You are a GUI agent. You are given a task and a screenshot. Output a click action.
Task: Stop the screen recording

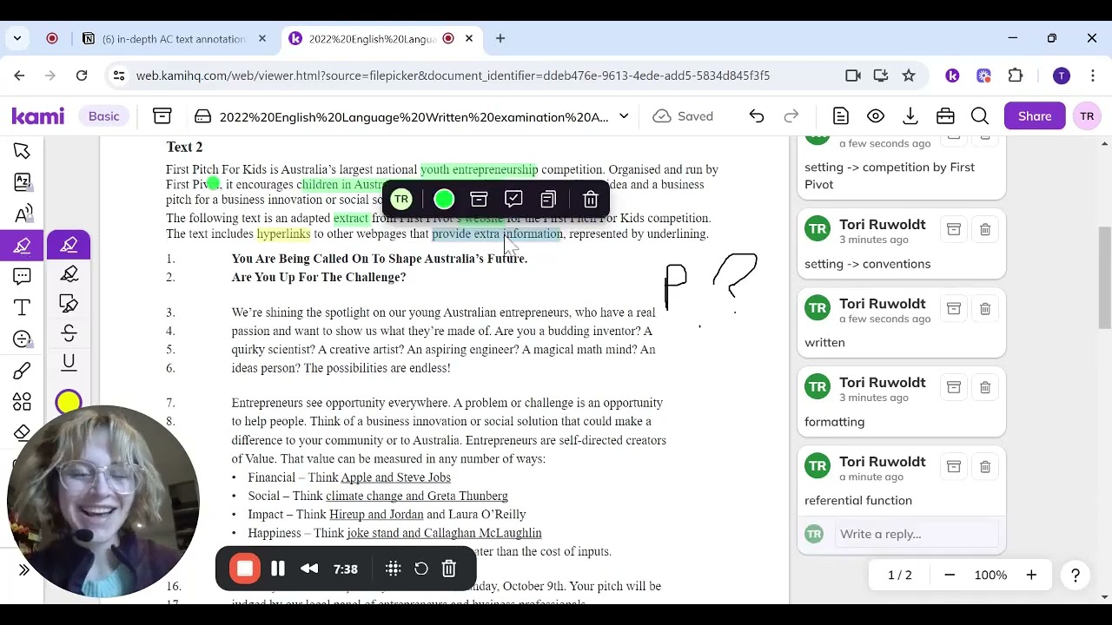tap(245, 569)
